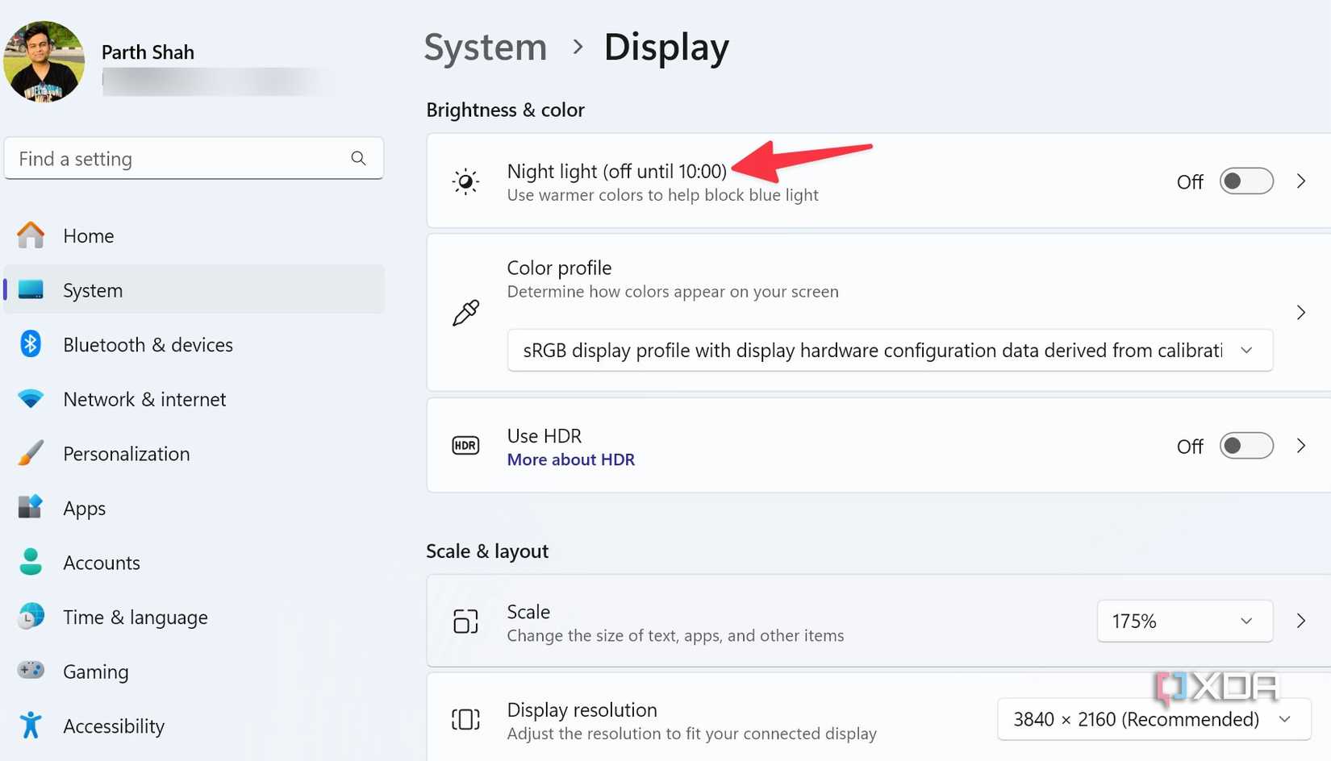Go to Network & internet page
Screen dimensions: 1331x761
point(194,399)
